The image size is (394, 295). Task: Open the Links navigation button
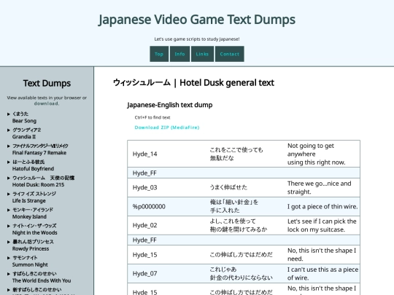[x=202, y=54]
